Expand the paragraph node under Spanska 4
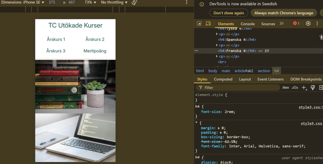The height and width of the screenshot is (164, 323). click(217, 45)
